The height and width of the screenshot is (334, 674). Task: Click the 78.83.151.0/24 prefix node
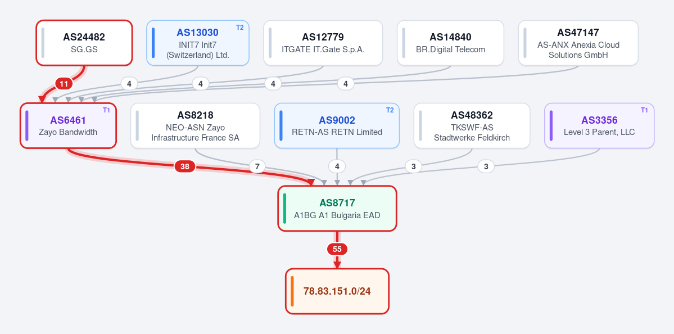[337, 291]
